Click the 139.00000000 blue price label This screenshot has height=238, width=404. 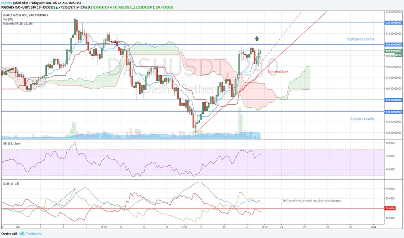tap(393, 112)
